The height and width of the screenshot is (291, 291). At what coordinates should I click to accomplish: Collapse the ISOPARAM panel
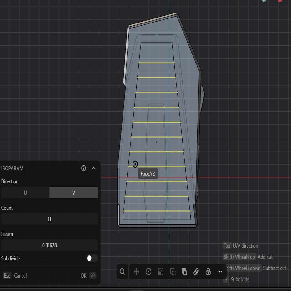[93, 168]
